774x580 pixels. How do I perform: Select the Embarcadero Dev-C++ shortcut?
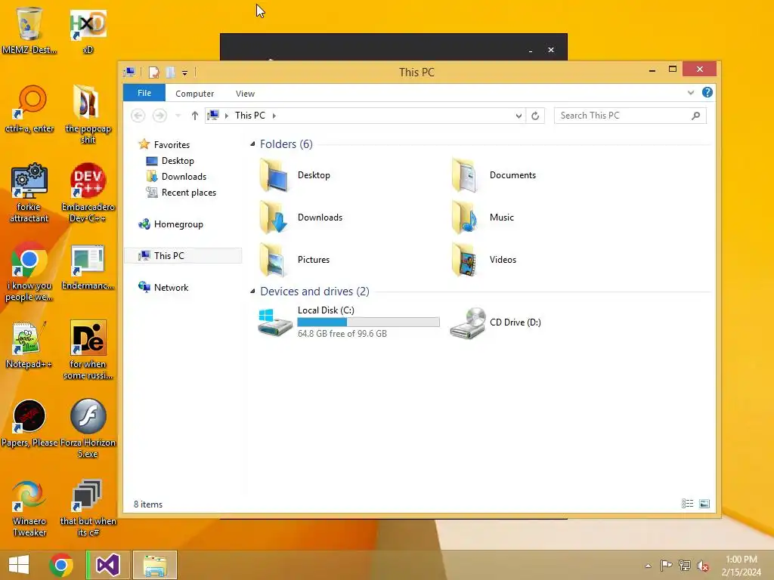coord(88,193)
